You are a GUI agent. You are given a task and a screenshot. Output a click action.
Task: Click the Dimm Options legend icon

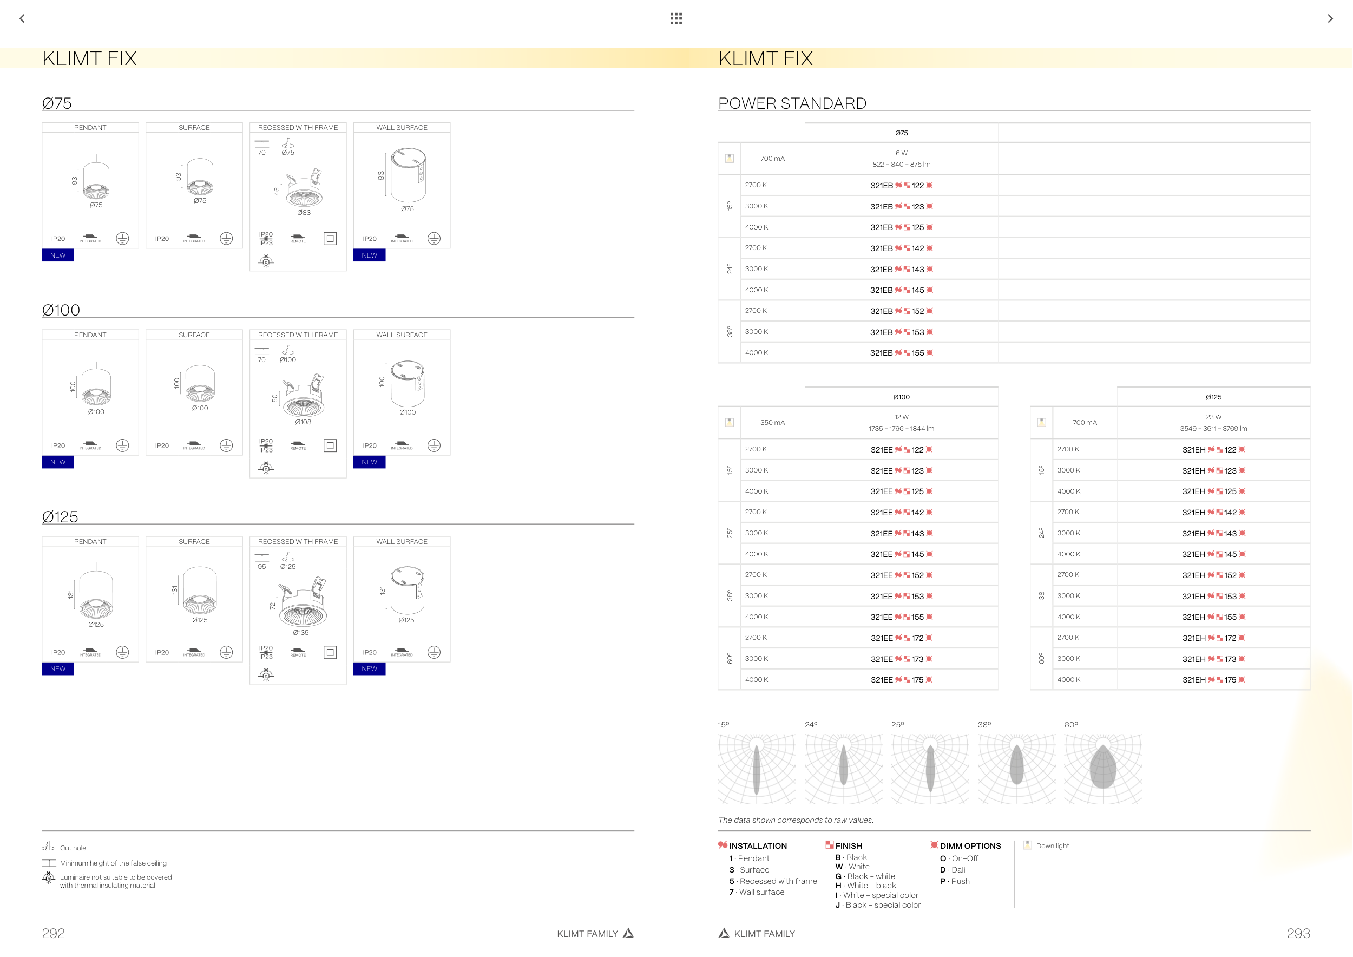click(x=934, y=844)
